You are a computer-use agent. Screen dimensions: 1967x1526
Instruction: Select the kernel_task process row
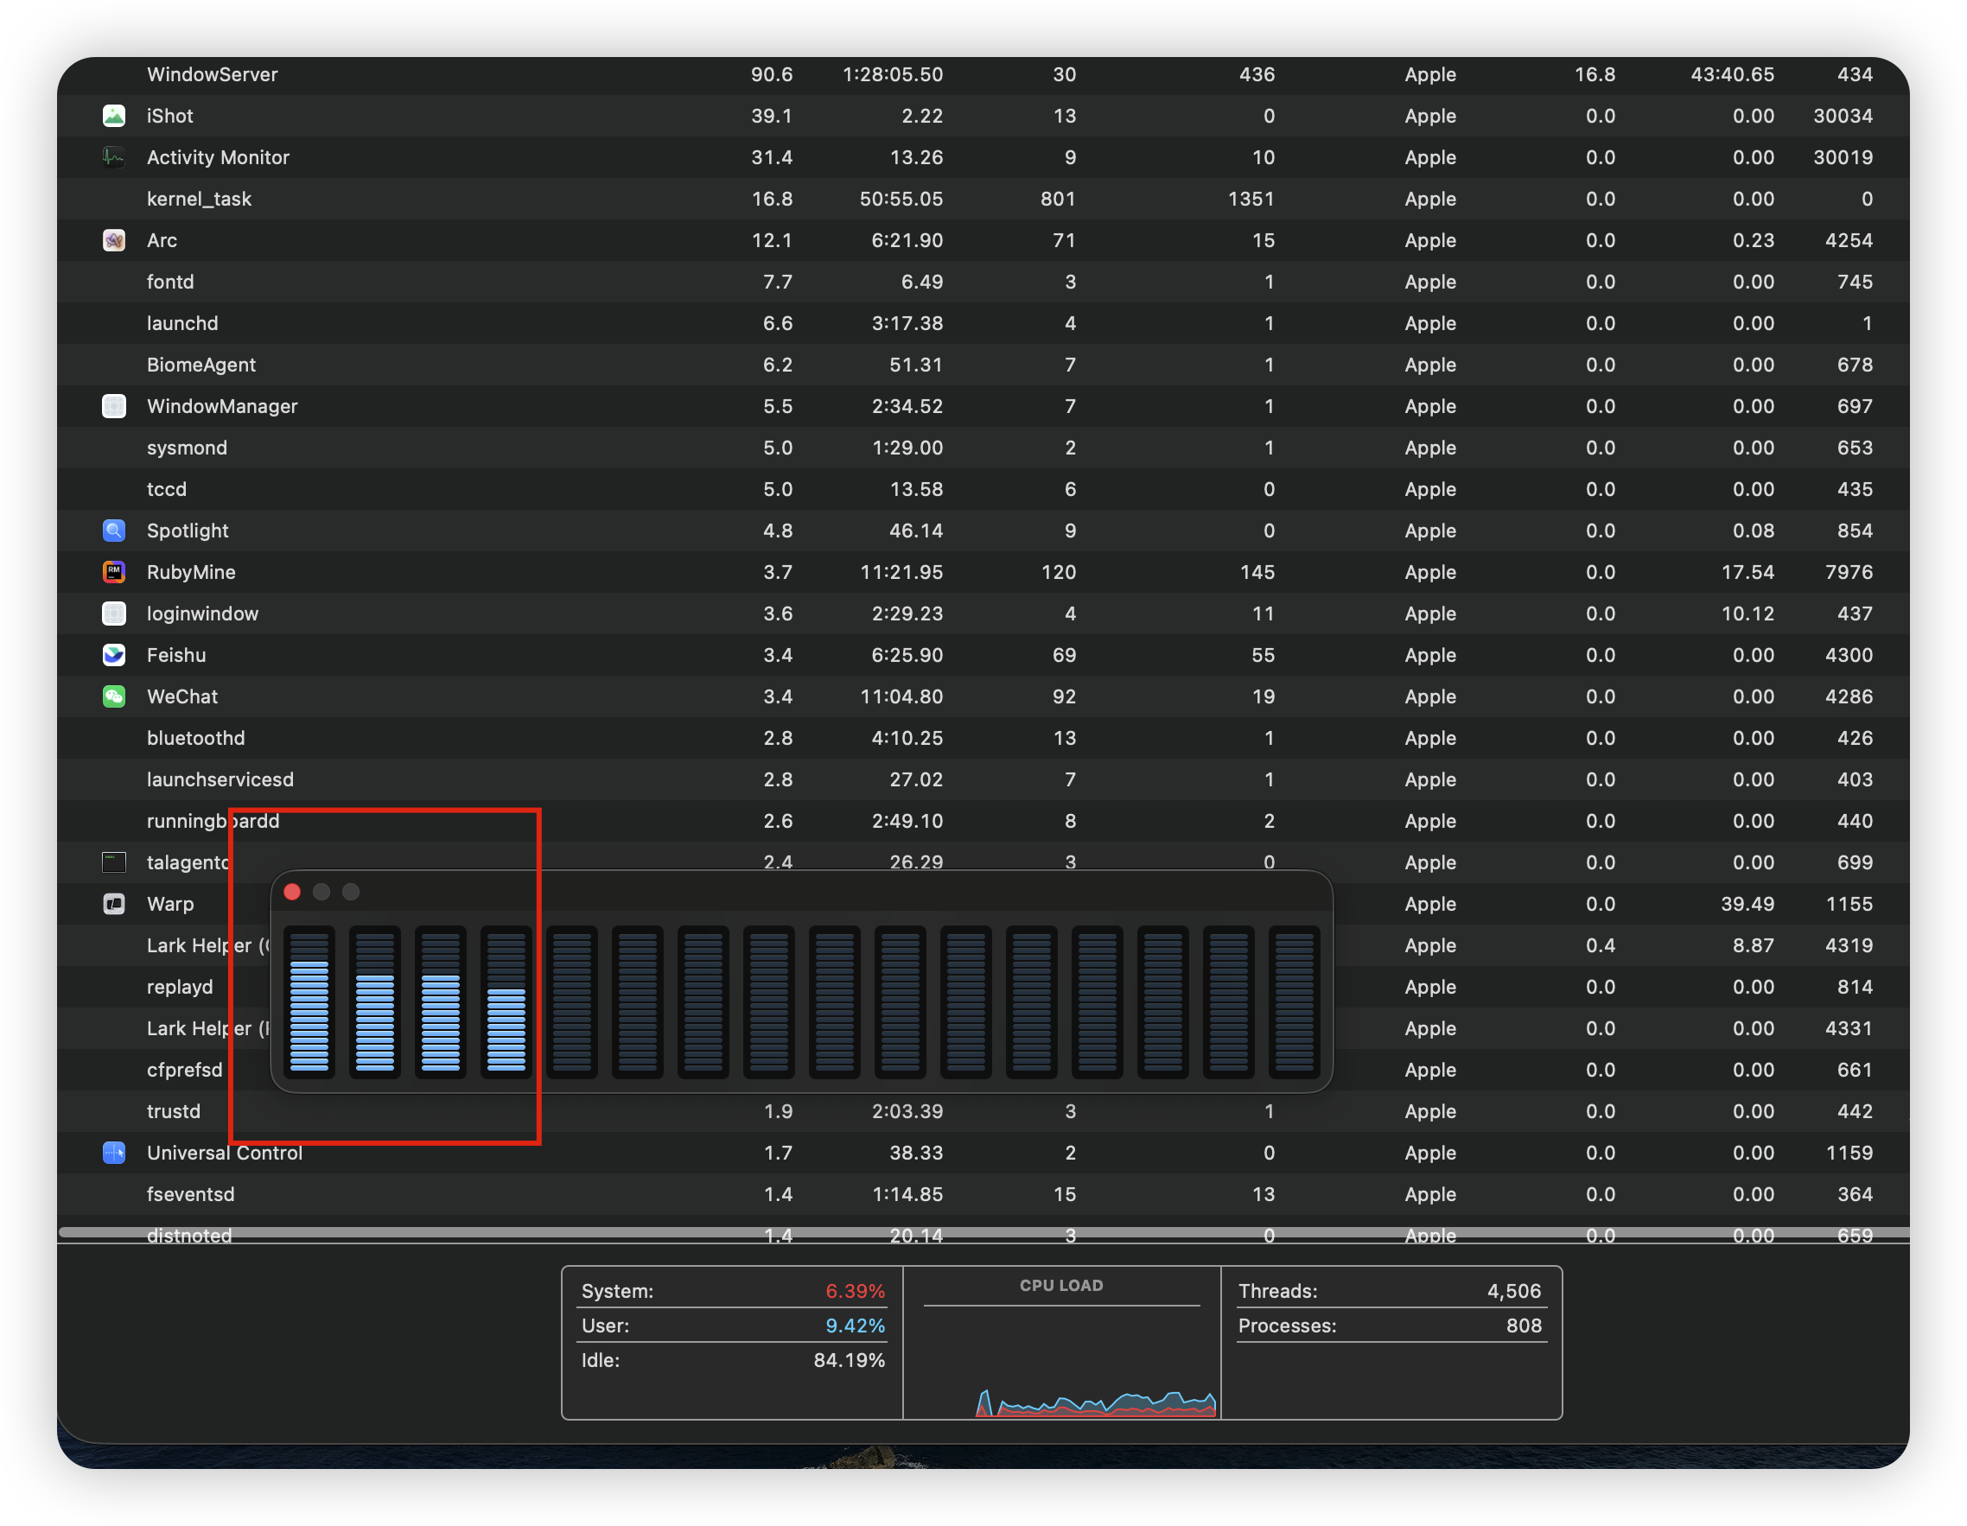[x=199, y=199]
